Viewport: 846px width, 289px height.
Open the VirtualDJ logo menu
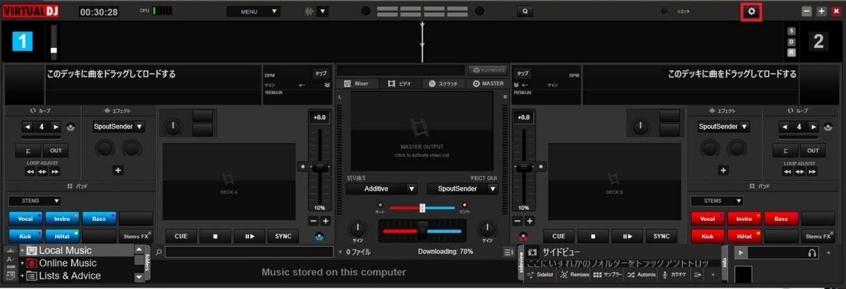point(31,12)
